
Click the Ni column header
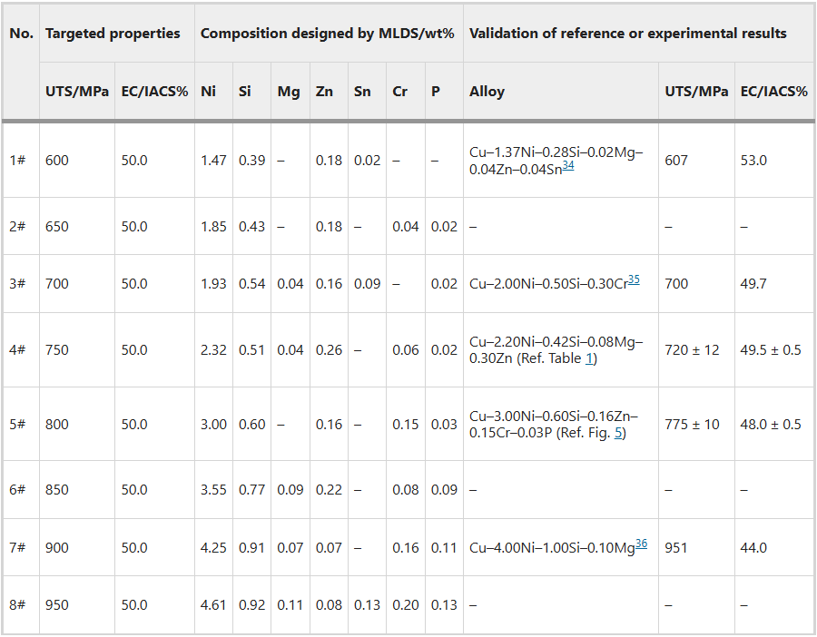click(x=208, y=92)
